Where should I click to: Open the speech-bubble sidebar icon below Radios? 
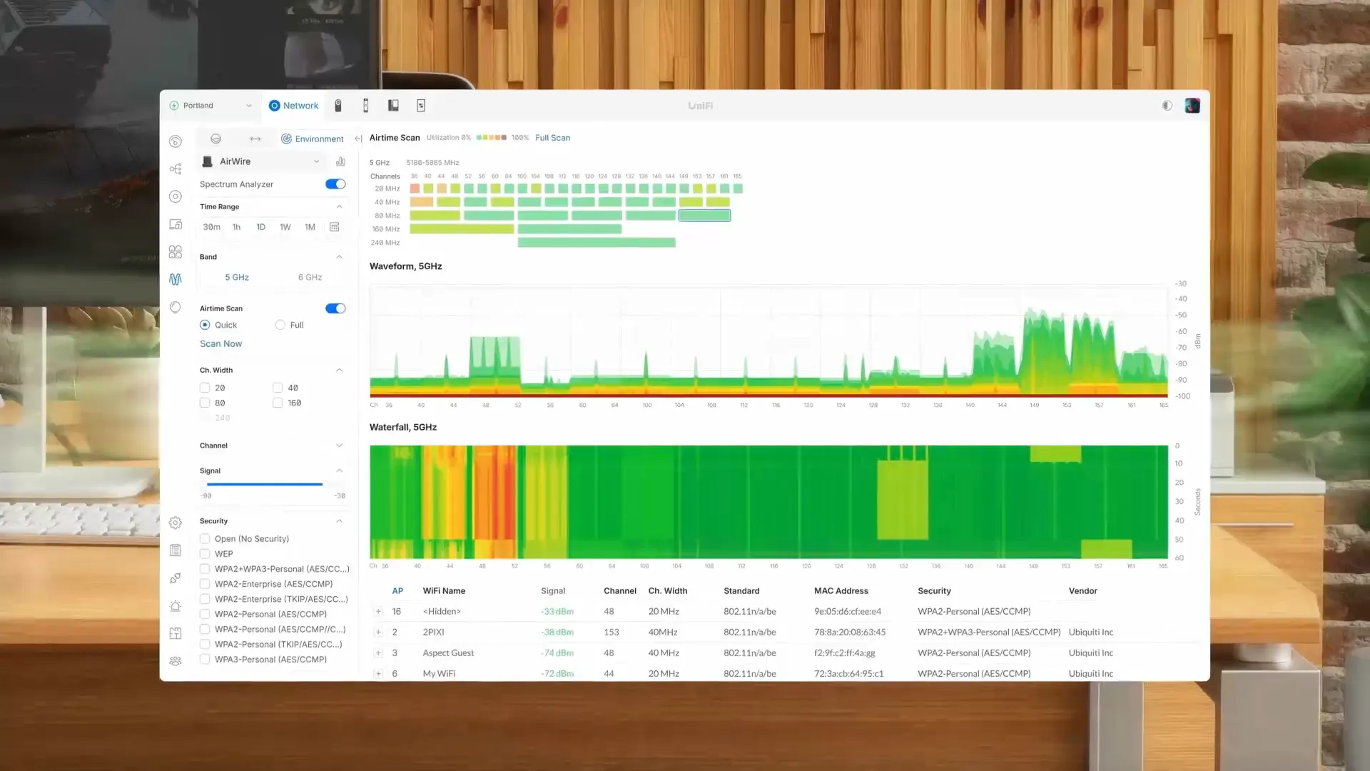pos(176,308)
